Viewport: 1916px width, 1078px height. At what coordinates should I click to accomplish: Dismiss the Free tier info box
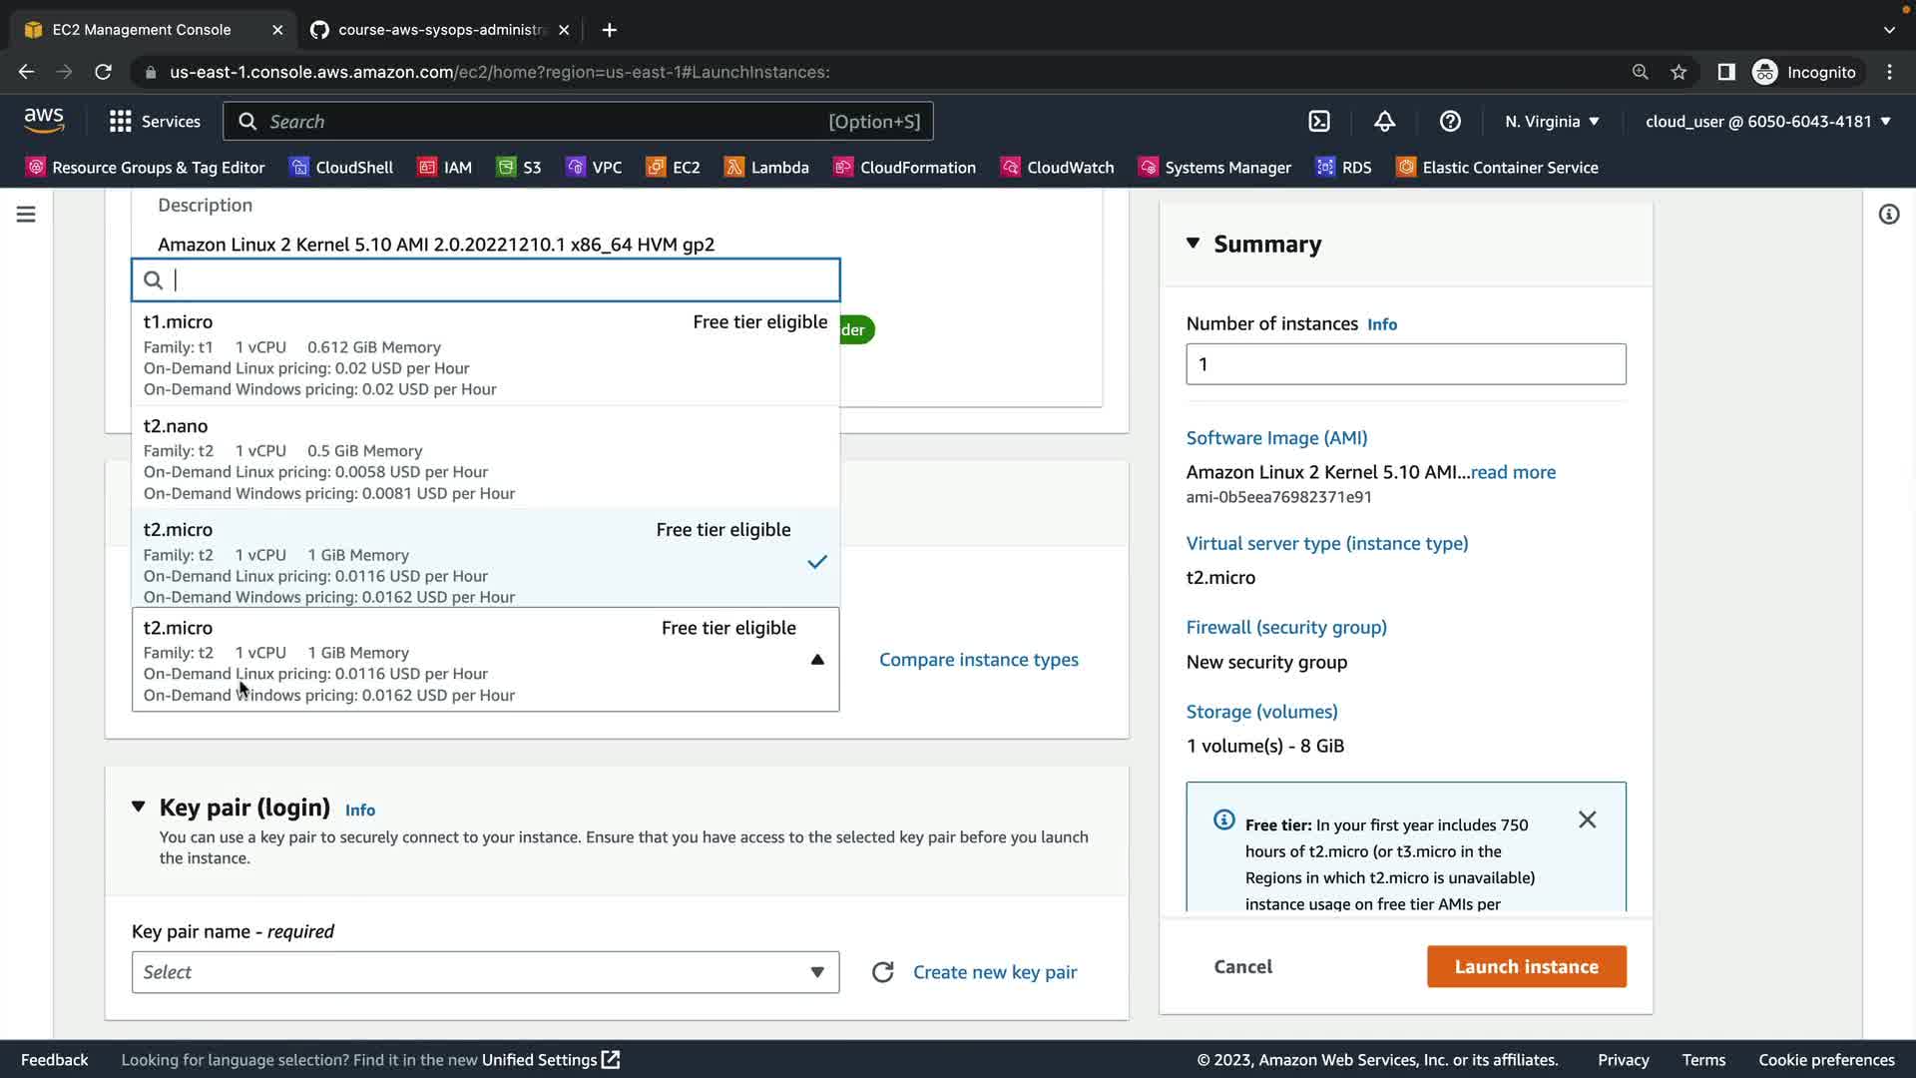(x=1587, y=819)
